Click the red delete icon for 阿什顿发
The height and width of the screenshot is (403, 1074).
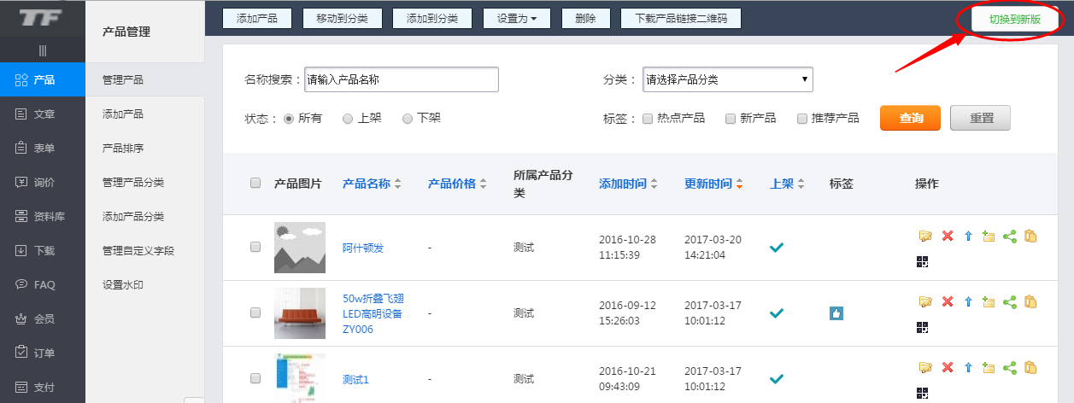(947, 236)
